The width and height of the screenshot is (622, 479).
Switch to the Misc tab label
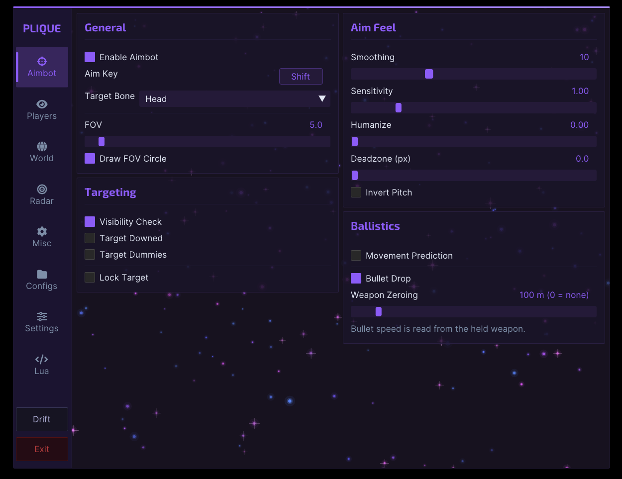point(42,243)
